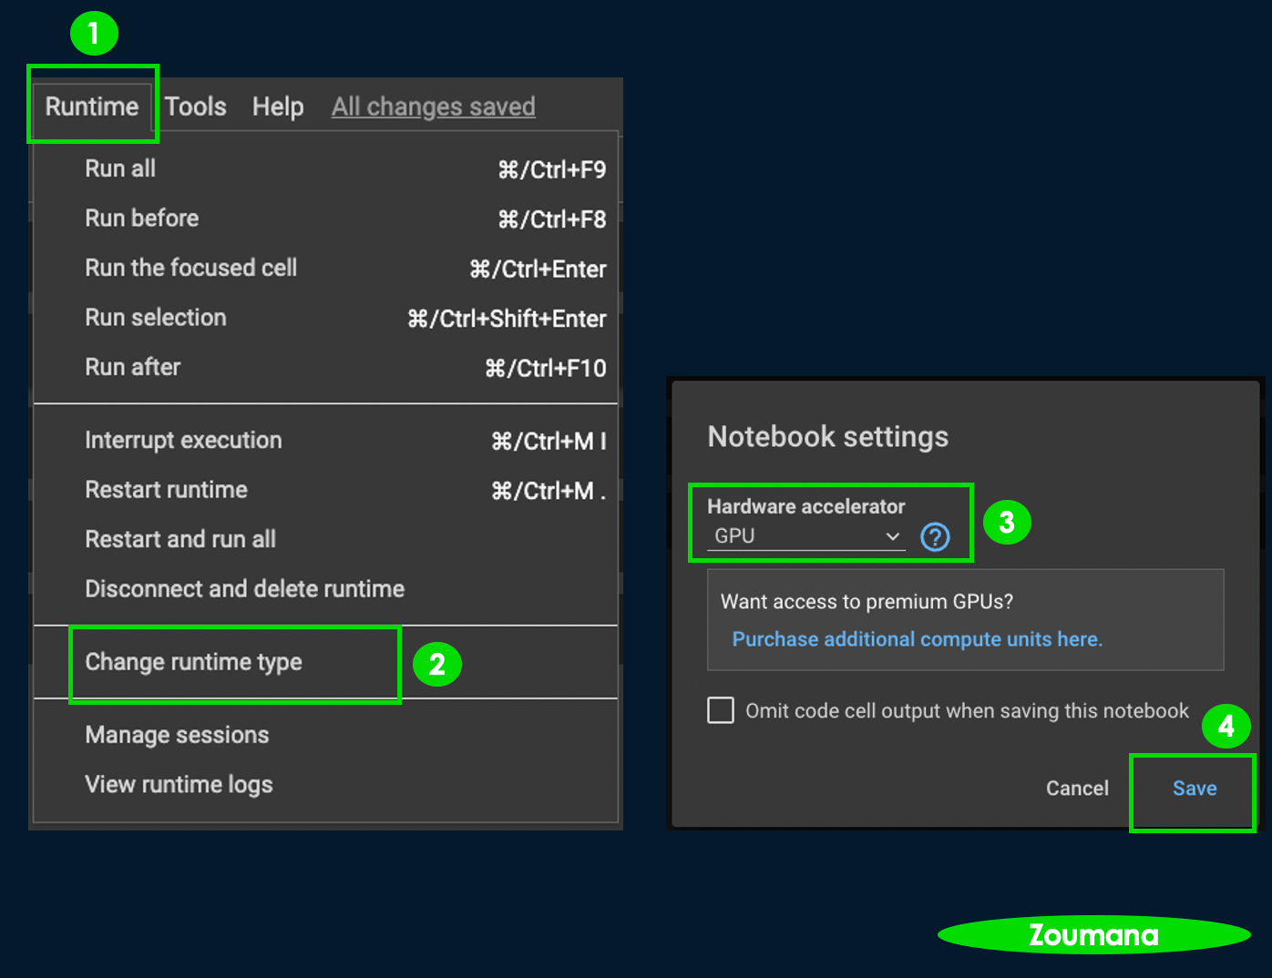The height and width of the screenshot is (978, 1272).
Task: Open the Runtime menu
Action: click(x=92, y=107)
